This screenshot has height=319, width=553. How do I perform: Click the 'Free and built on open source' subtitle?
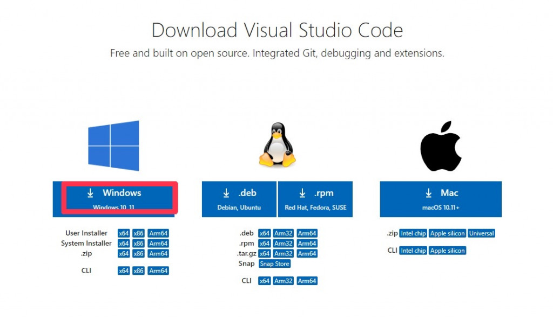point(277,53)
